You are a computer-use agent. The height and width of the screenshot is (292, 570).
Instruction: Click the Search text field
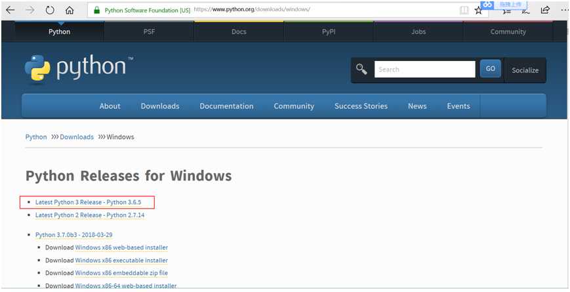(424, 69)
